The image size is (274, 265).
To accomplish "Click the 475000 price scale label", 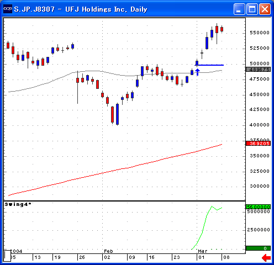I will point(260,79).
